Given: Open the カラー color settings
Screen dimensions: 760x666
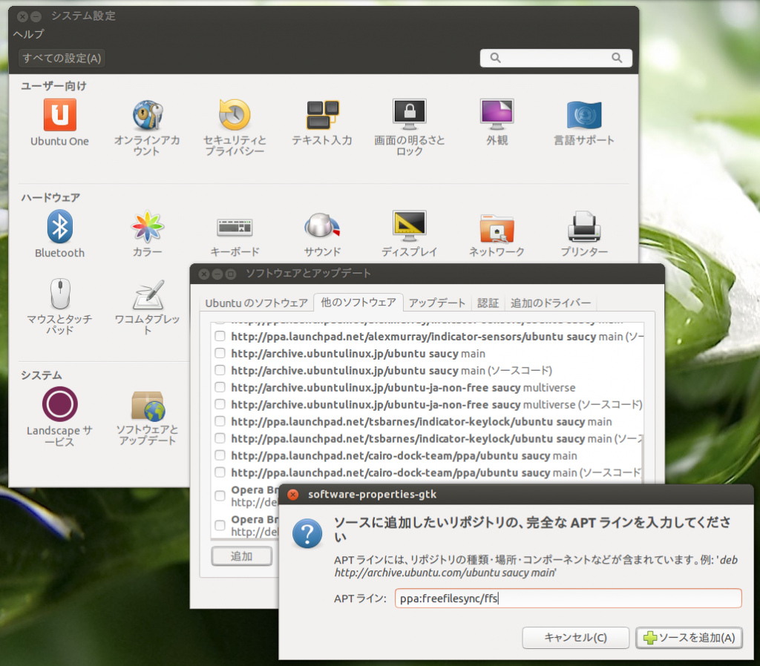Looking at the screenshot, I should [x=147, y=234].
